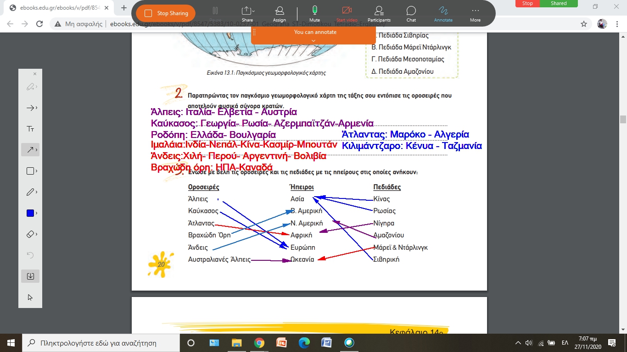Select the eraser tool
Viewport: 627px width, 352px height.
30,234
